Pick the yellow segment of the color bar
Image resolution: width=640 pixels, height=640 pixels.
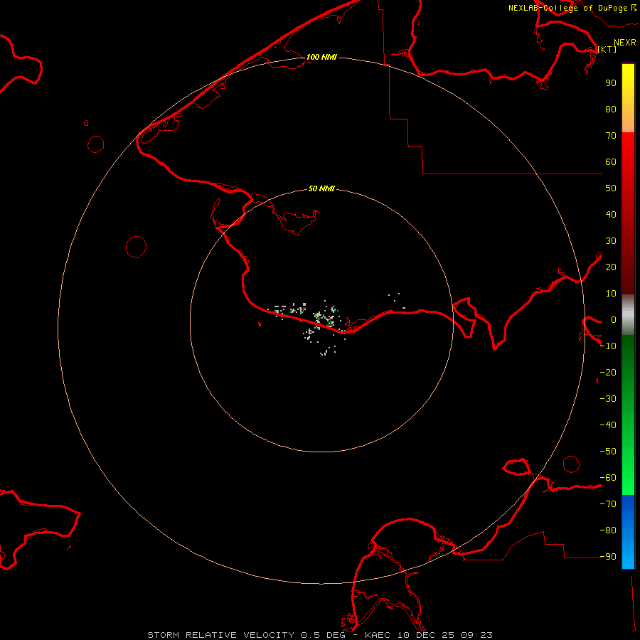(x=628, y=98)
